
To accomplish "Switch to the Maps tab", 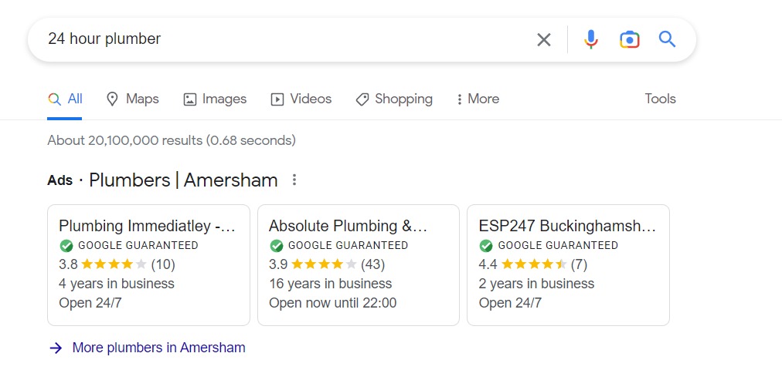I will pos(132,99).
